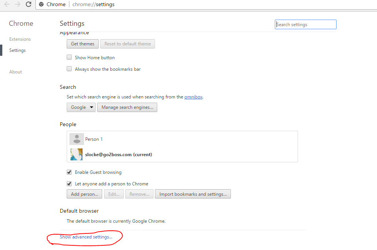Click Reset to default theme button
The image size is (377, 250).
click(x=128, y=44)
